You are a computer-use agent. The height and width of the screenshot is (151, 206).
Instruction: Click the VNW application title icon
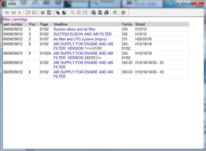(4, 4)
